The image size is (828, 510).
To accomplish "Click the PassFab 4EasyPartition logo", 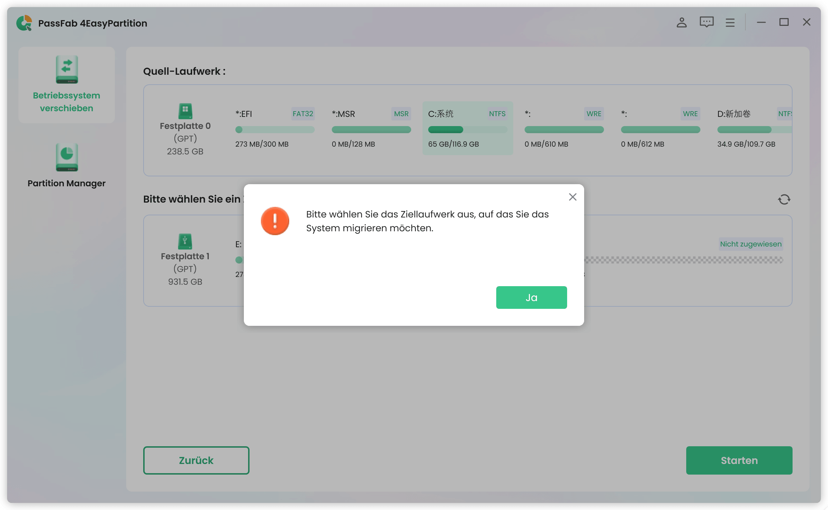I will point(24,23).
